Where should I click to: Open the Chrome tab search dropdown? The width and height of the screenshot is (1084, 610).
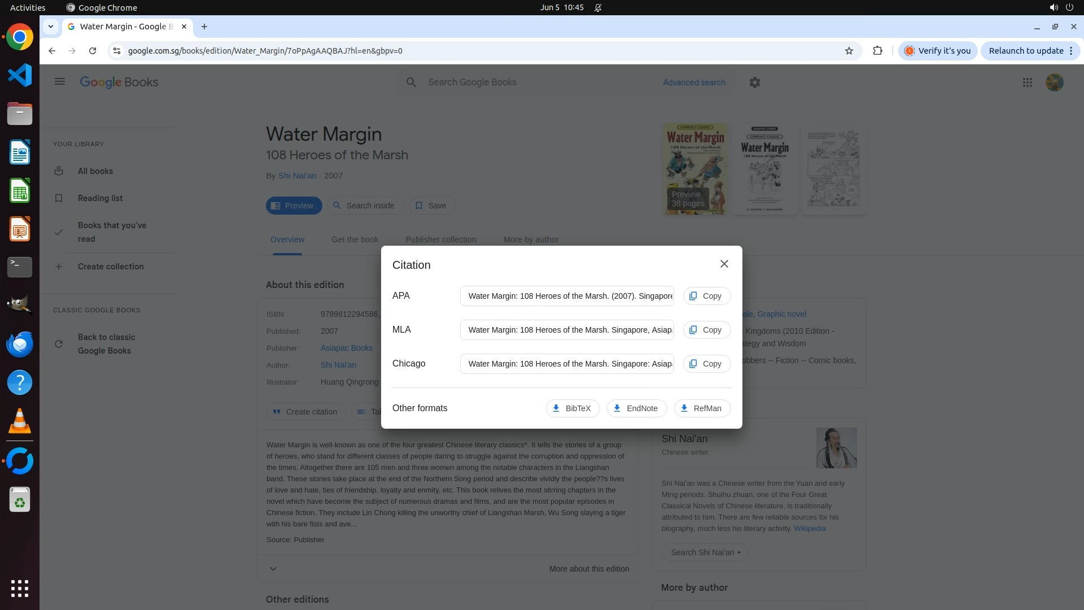point(51,27)
